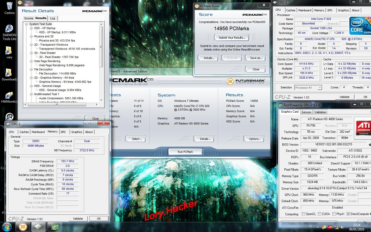Click Options... under Results

coord(255,139)
